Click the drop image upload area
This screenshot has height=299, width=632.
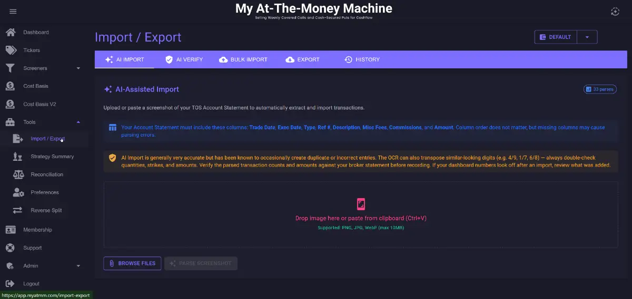click(x=361, y=214)
